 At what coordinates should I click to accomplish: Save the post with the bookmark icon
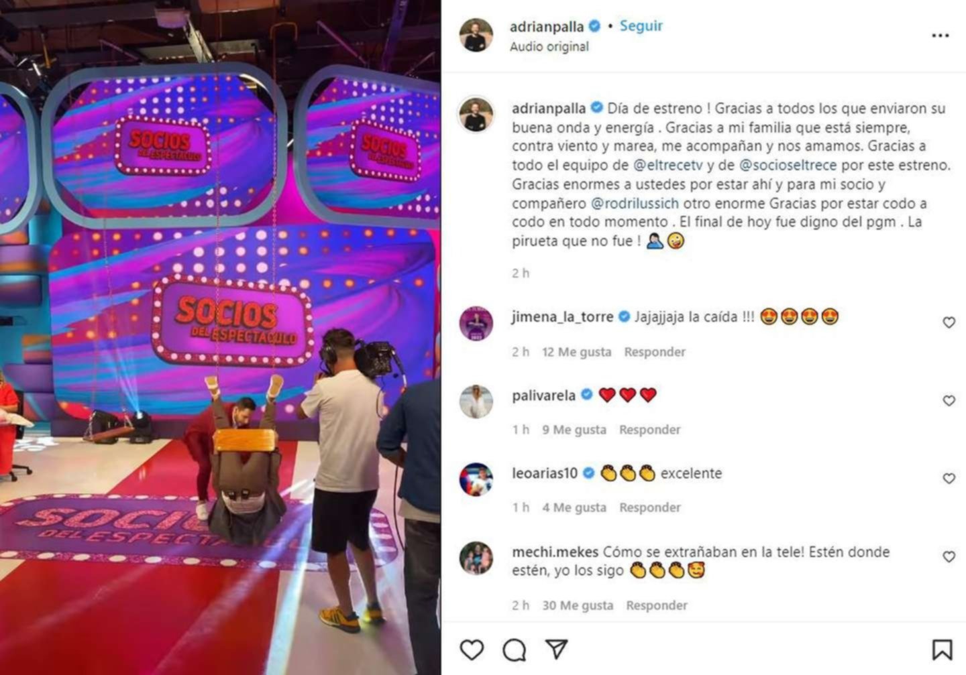tap(942, 650)
